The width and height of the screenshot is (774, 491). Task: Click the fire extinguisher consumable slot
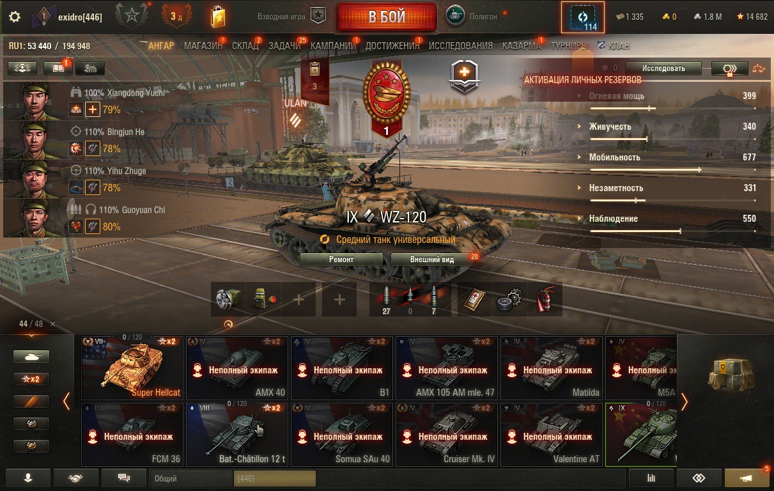pyautogui.click(x=545, y=299)
